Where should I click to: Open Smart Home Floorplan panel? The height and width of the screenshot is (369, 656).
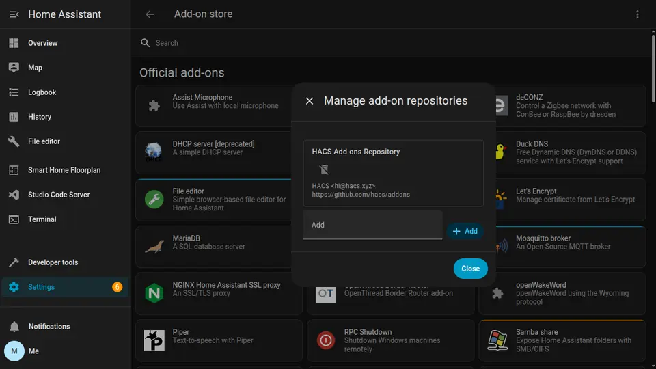66,170
